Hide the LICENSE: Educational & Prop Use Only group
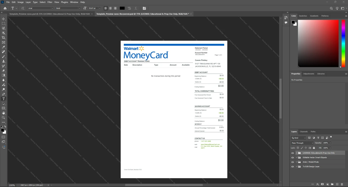Viewport: 348px width, 187px height. click(293, 153)
